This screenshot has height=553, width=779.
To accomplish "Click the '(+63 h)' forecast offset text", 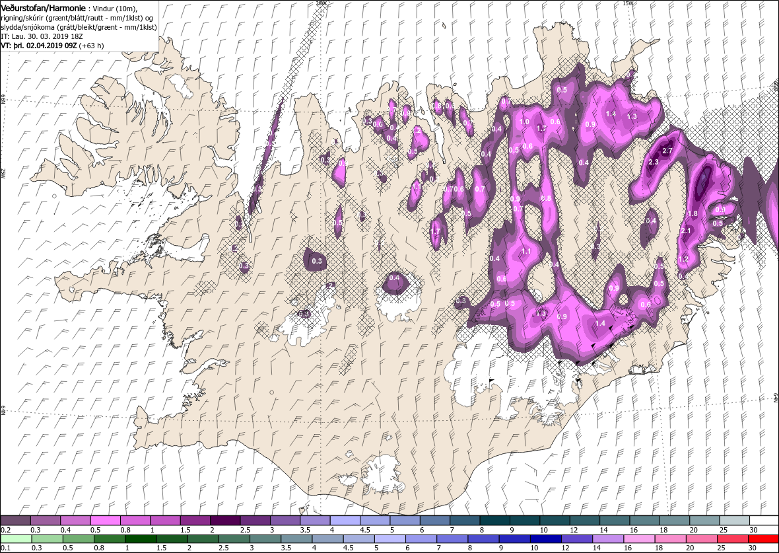I will (91, 45).
